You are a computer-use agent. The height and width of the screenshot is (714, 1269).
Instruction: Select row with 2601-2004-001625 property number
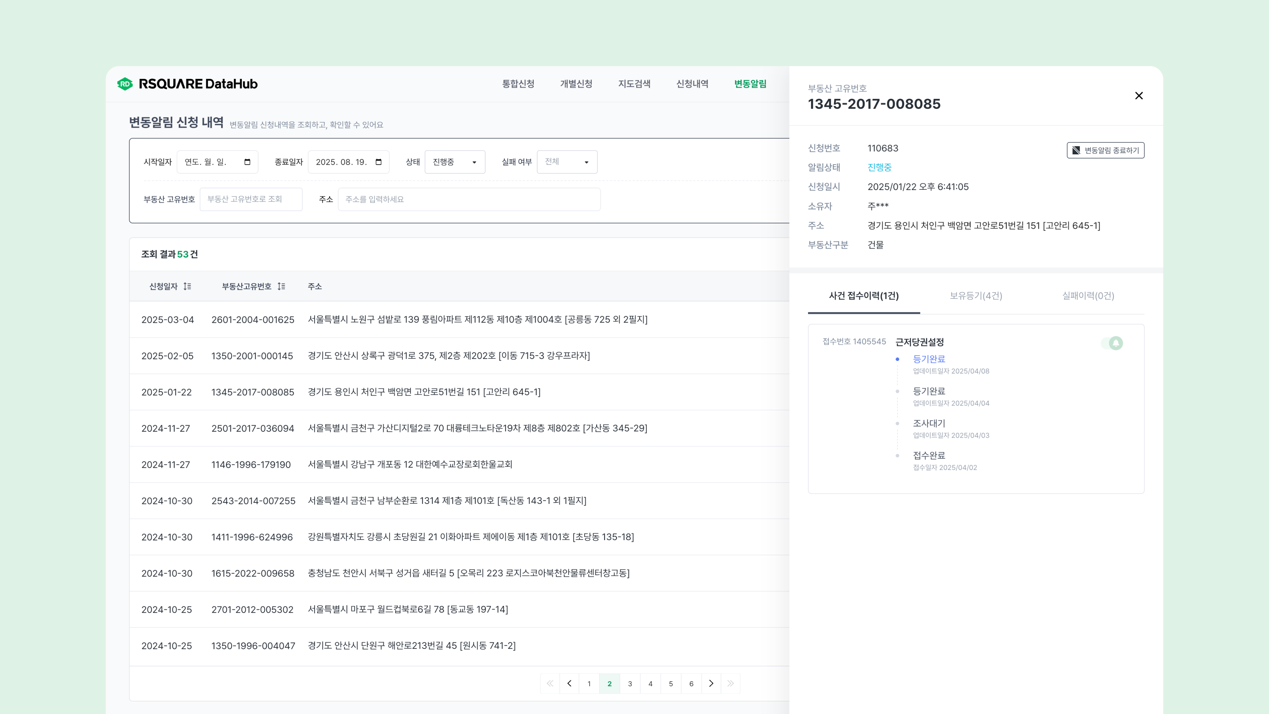[x=253, y=319]
